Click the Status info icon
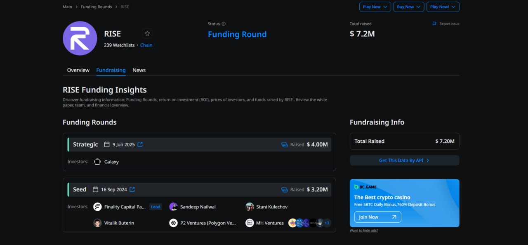Image resolution: width=528 pixels, height=245 pixels. [224, 24]
